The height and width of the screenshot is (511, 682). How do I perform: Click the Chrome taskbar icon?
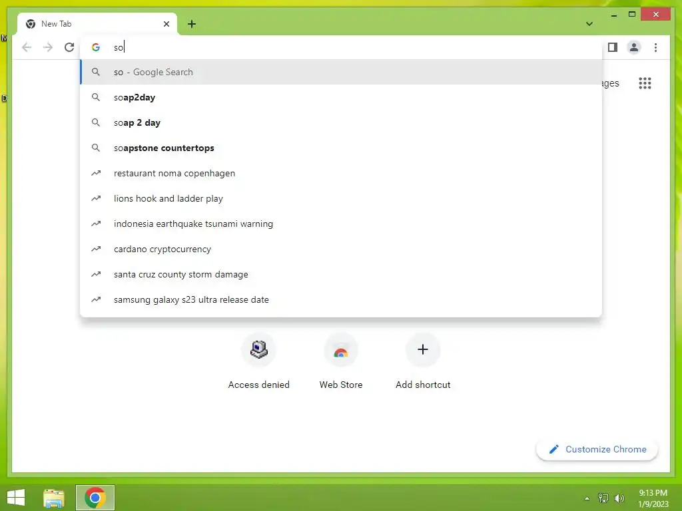pyautogui.click(x=95, y=498)
